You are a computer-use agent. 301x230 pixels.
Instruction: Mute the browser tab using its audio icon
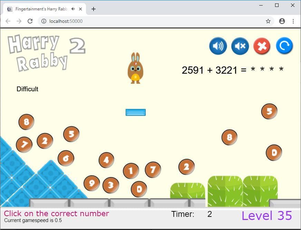point(73,9)
